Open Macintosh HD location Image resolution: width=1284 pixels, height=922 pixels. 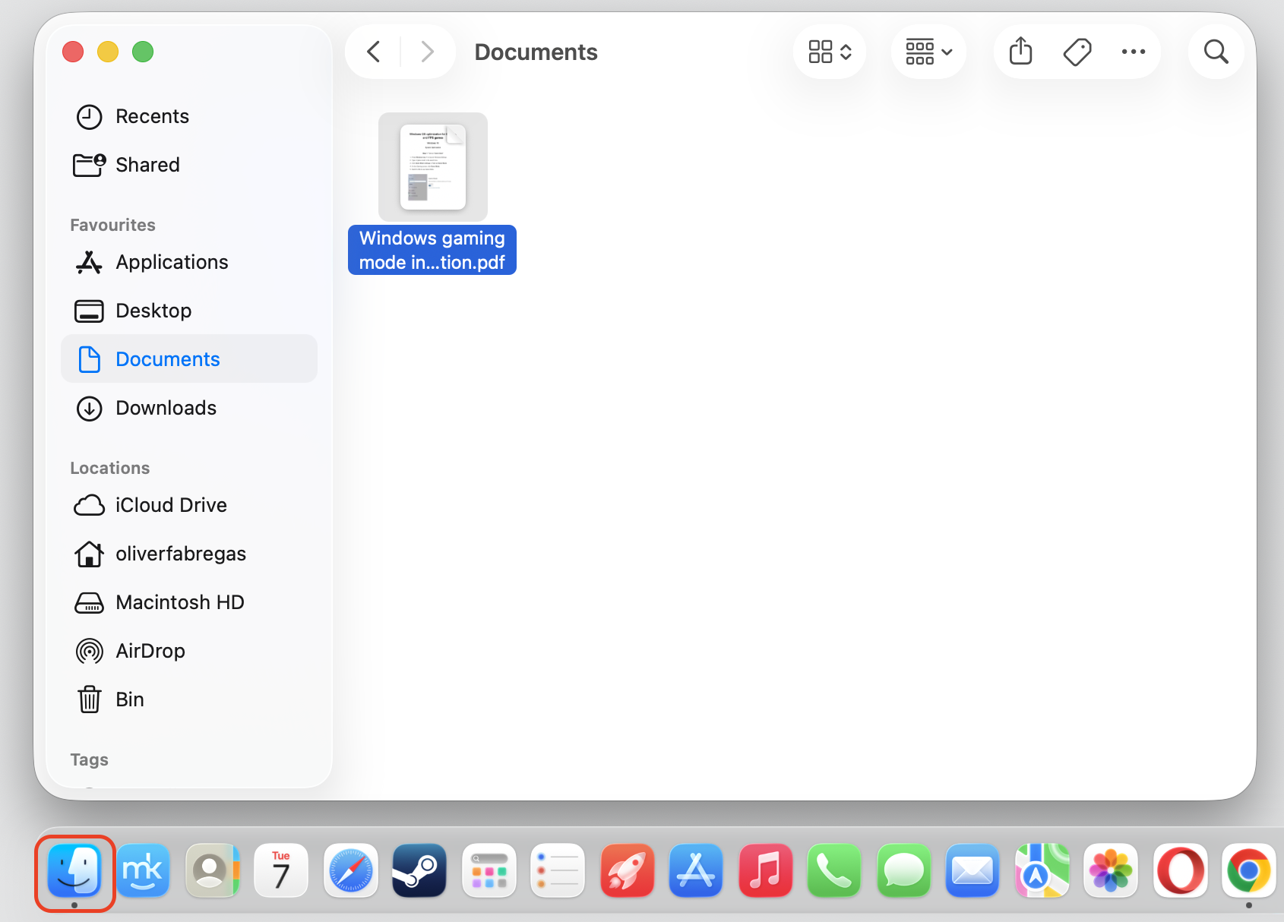click(189, 602)
